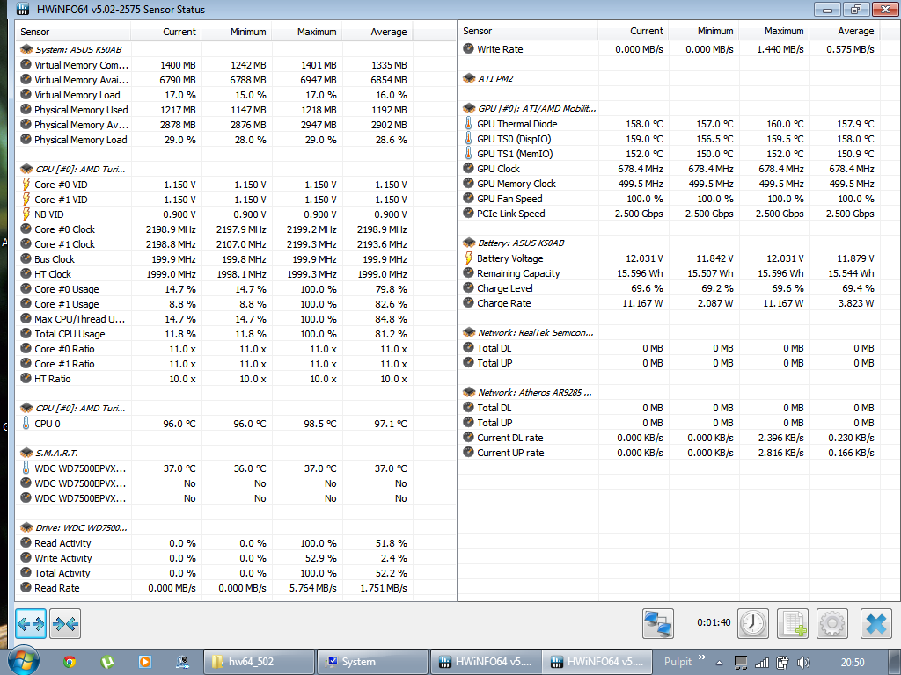Viewport: 901px width, 675px height.
Task: Open the remote network monitoring icon
Action: 658,623
